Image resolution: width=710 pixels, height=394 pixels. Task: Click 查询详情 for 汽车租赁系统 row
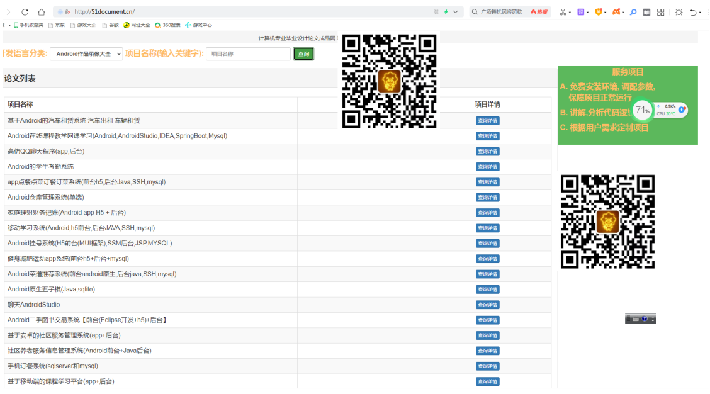click(488, 121)
